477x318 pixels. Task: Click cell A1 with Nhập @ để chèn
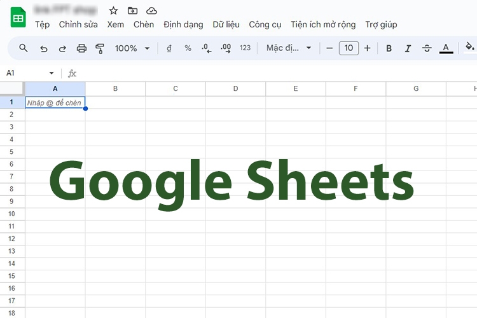tap(55, 102)
